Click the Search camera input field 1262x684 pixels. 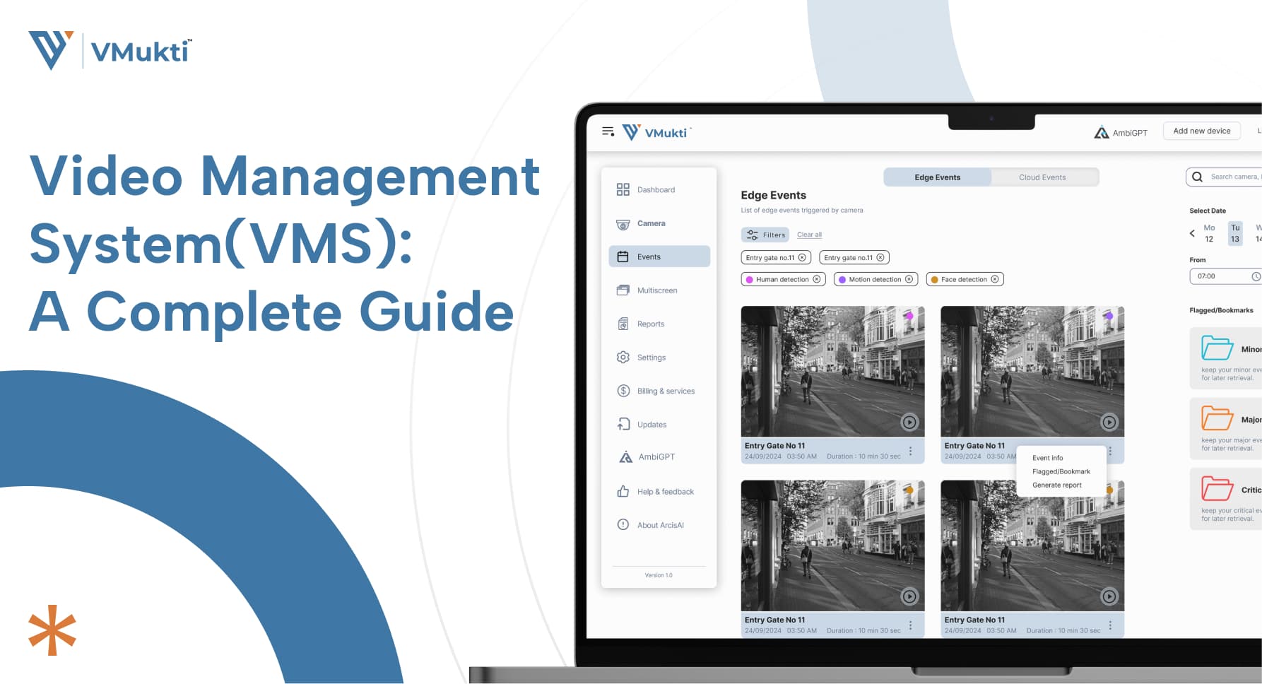point(1224,177)
